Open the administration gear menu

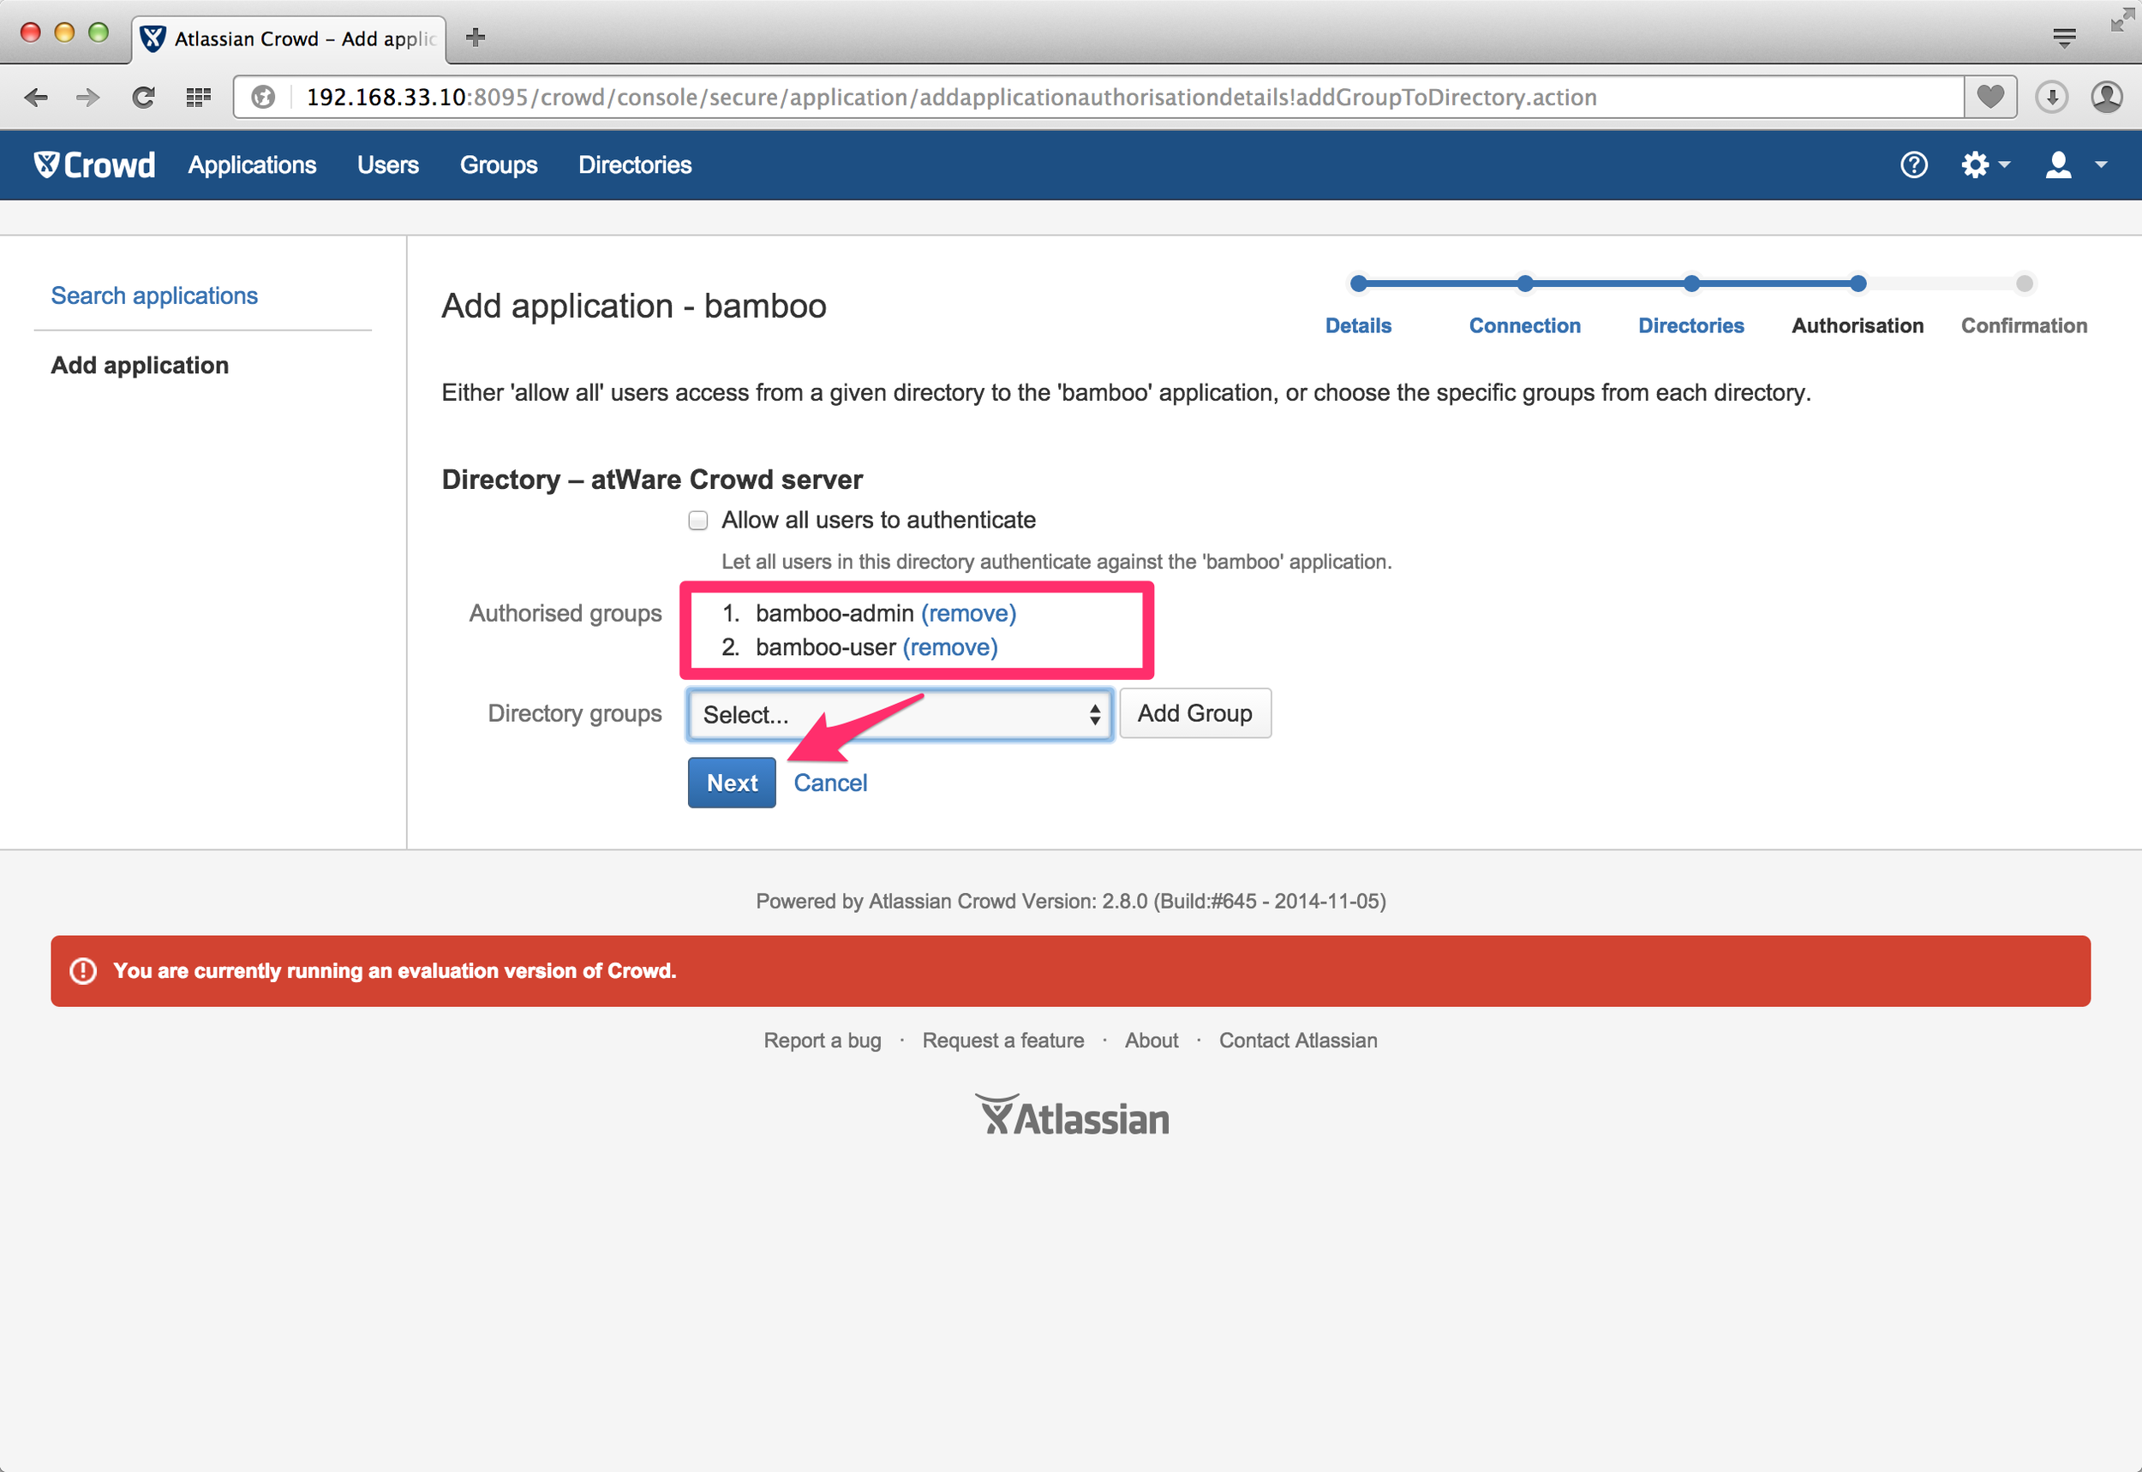pos(1984,165)
